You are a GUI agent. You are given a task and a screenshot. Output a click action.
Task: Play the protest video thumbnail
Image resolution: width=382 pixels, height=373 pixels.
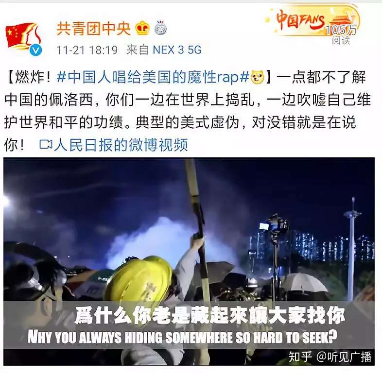pyautogui.click(x=189, y=261)
